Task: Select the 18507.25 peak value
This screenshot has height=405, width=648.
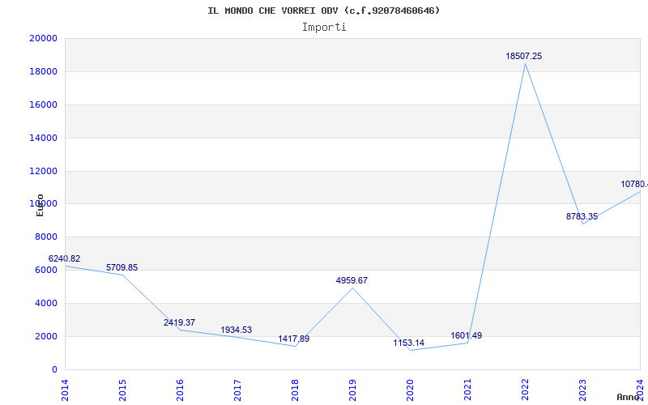Action: click(523, 56)
